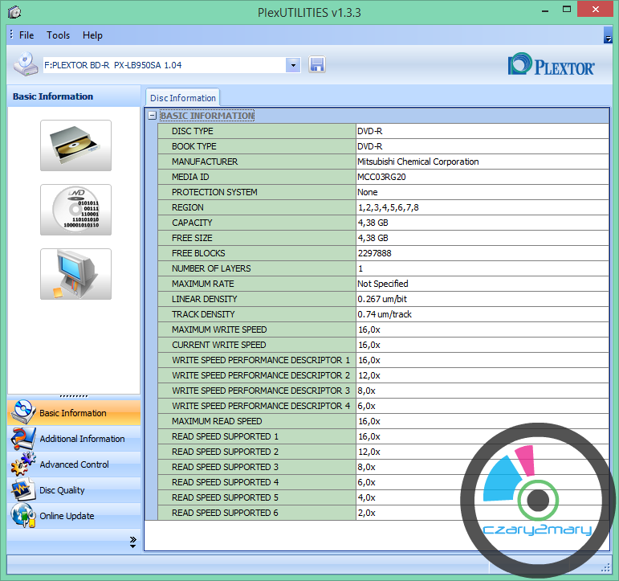Open the Help menu
The height and width of the screenshot is (581, 619).
tap(92, 35)
